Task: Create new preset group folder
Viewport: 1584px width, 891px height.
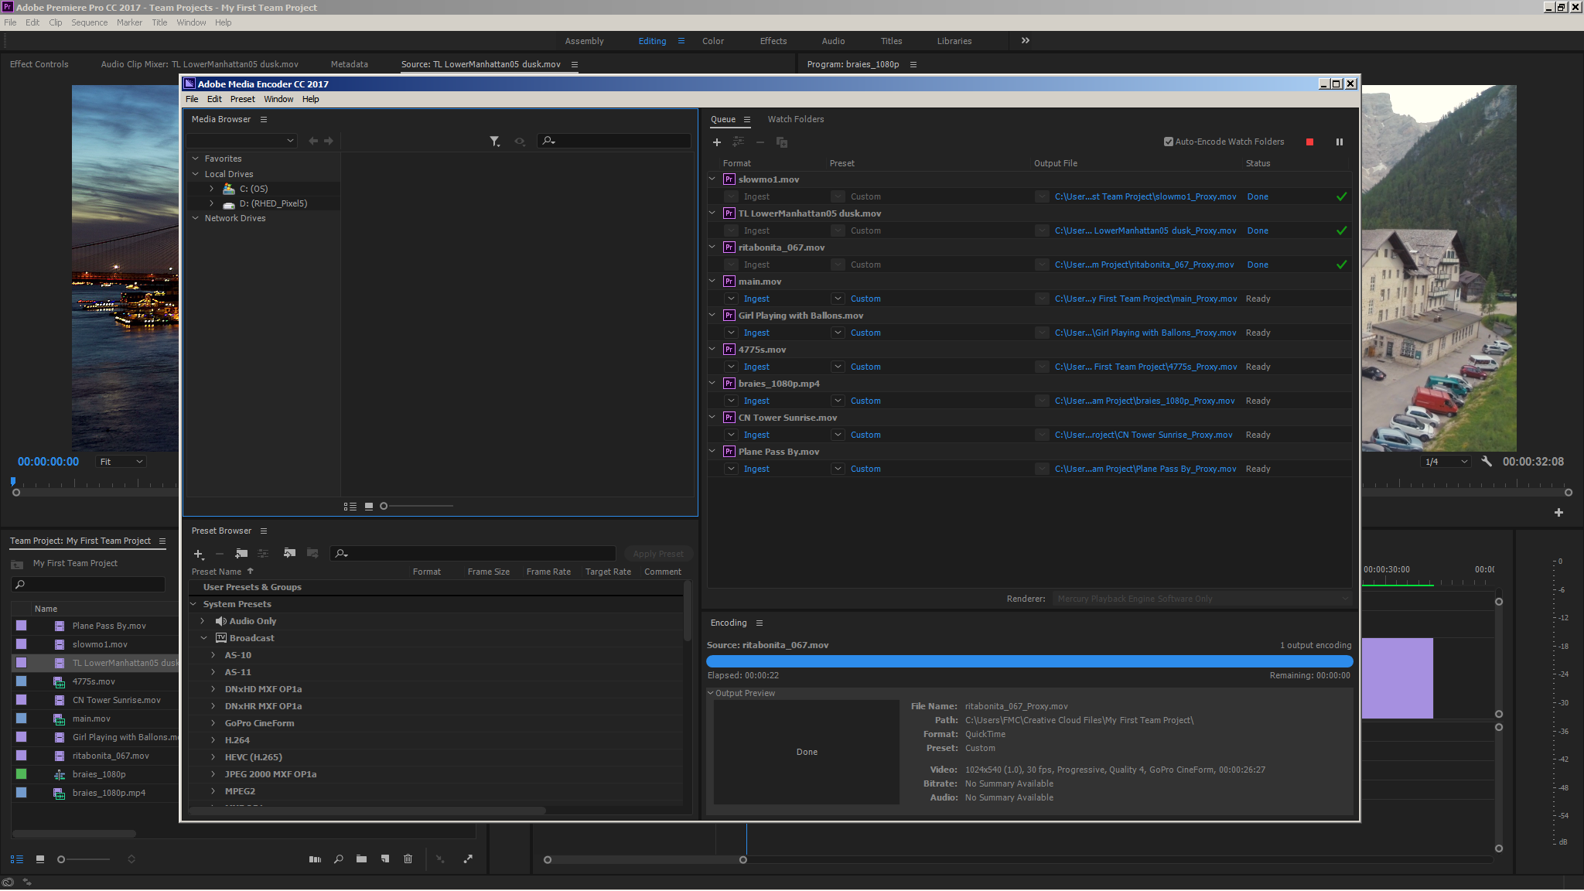Action: [x=241, y=554]
